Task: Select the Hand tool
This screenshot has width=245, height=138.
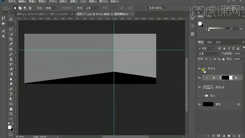Action: [11, 109]
